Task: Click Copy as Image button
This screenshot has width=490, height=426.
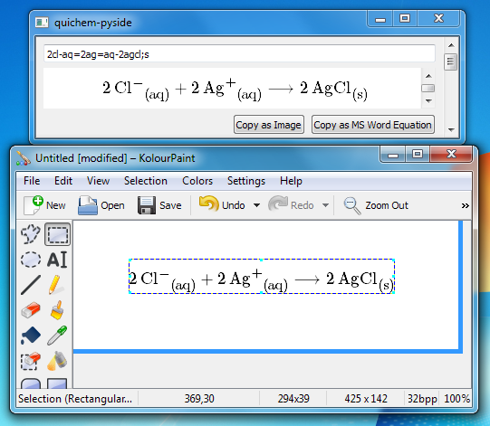Action: [x=269, y=125]
